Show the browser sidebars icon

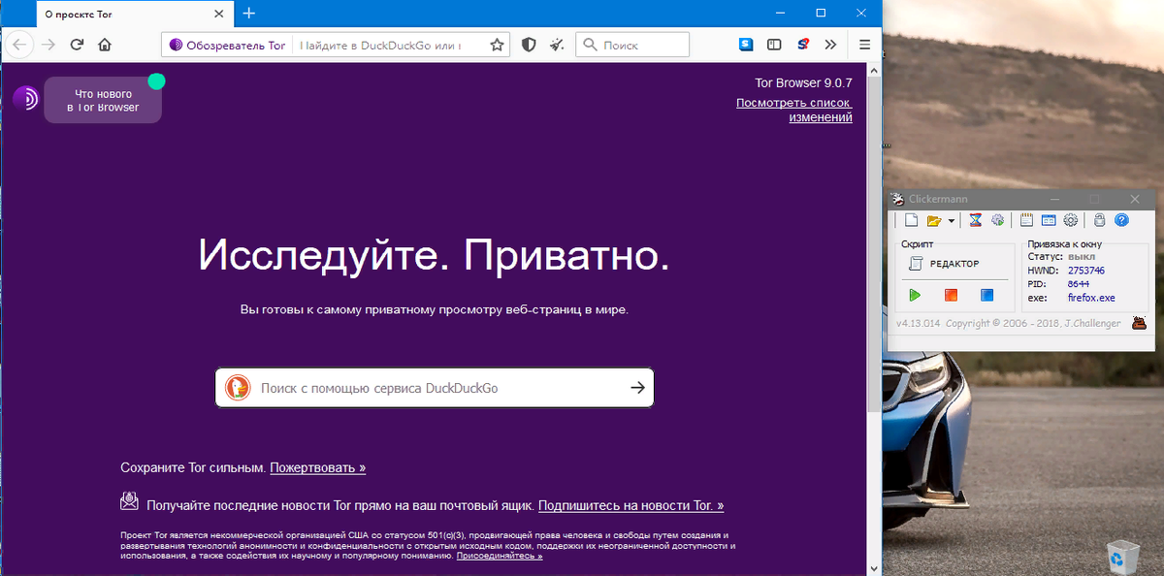[774, 45]
